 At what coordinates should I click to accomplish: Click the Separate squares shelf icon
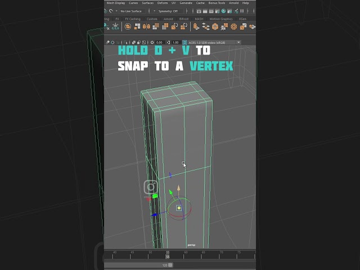[x=137, y=26]
